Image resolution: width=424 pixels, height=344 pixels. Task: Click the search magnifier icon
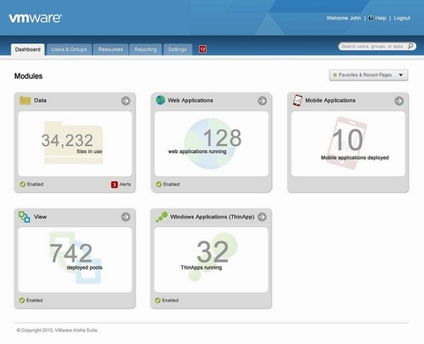click(411, 46)
